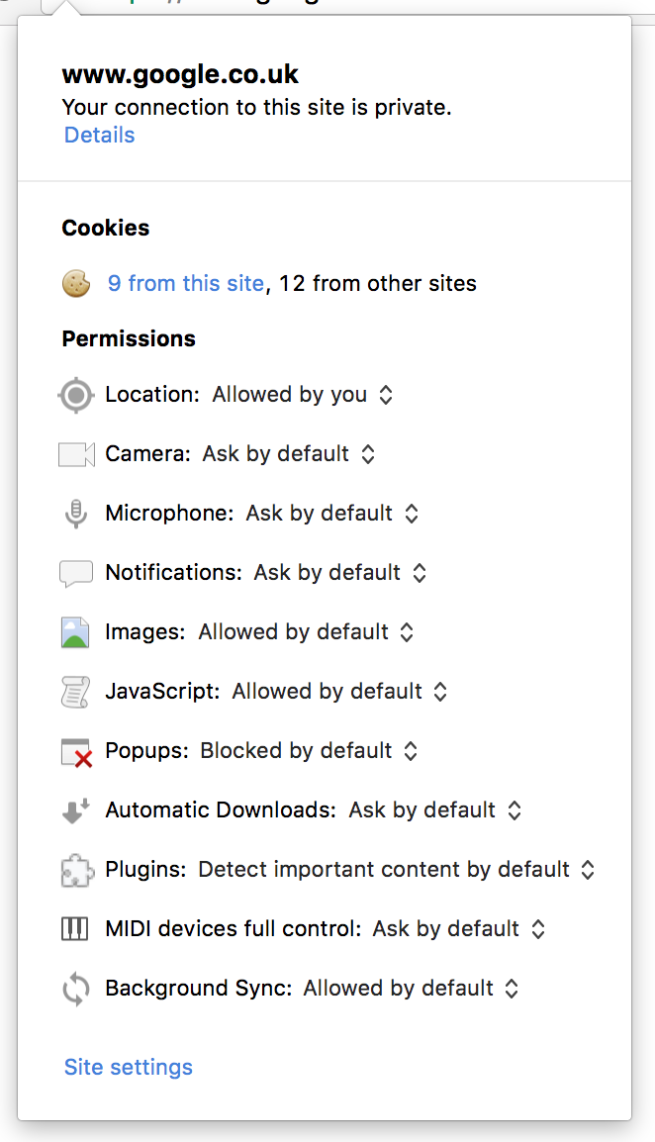655x1142 pixels.
Task: Click the Microphone permission icon
Action: (76, 514)
